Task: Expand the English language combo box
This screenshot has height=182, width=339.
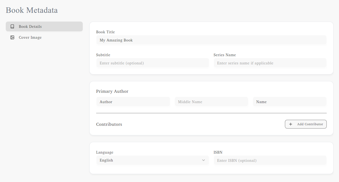Action: tap(152, 160)
